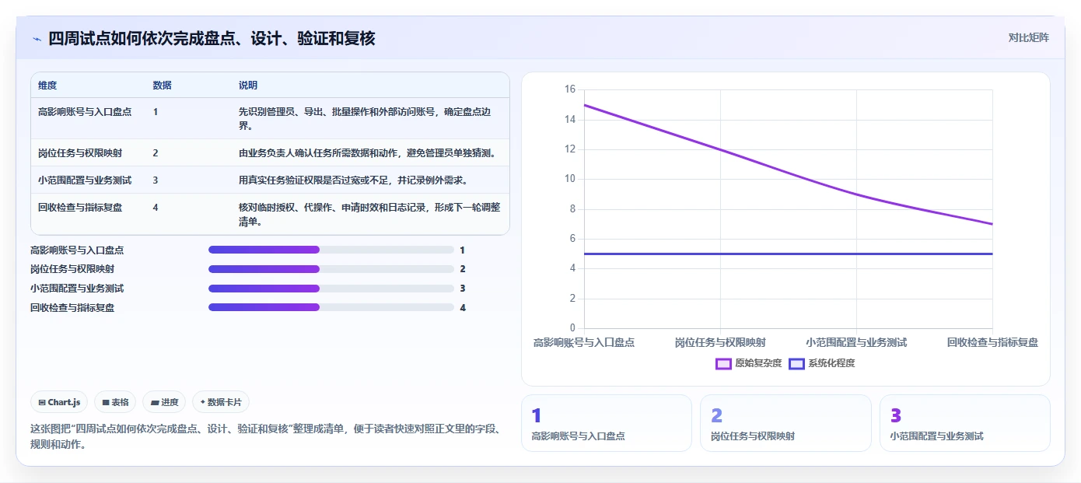The height and width of the screenshot is (483, 1081).
Task: Click progress bar for 岗位任务与权限映射
Action: click(331, 269)
